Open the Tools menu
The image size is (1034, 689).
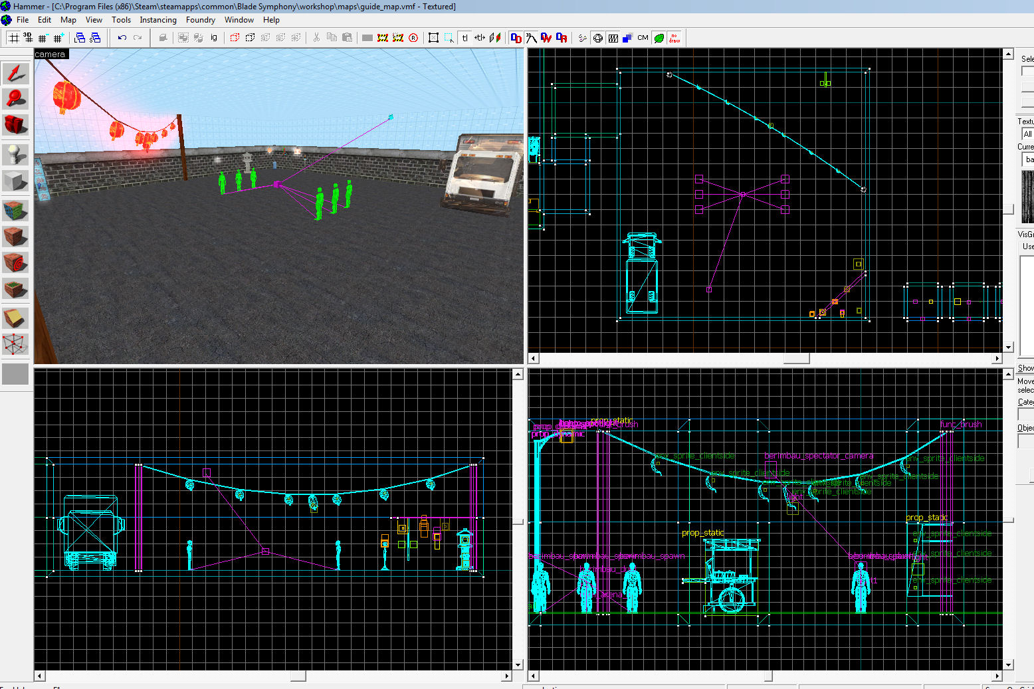[121, 20]
